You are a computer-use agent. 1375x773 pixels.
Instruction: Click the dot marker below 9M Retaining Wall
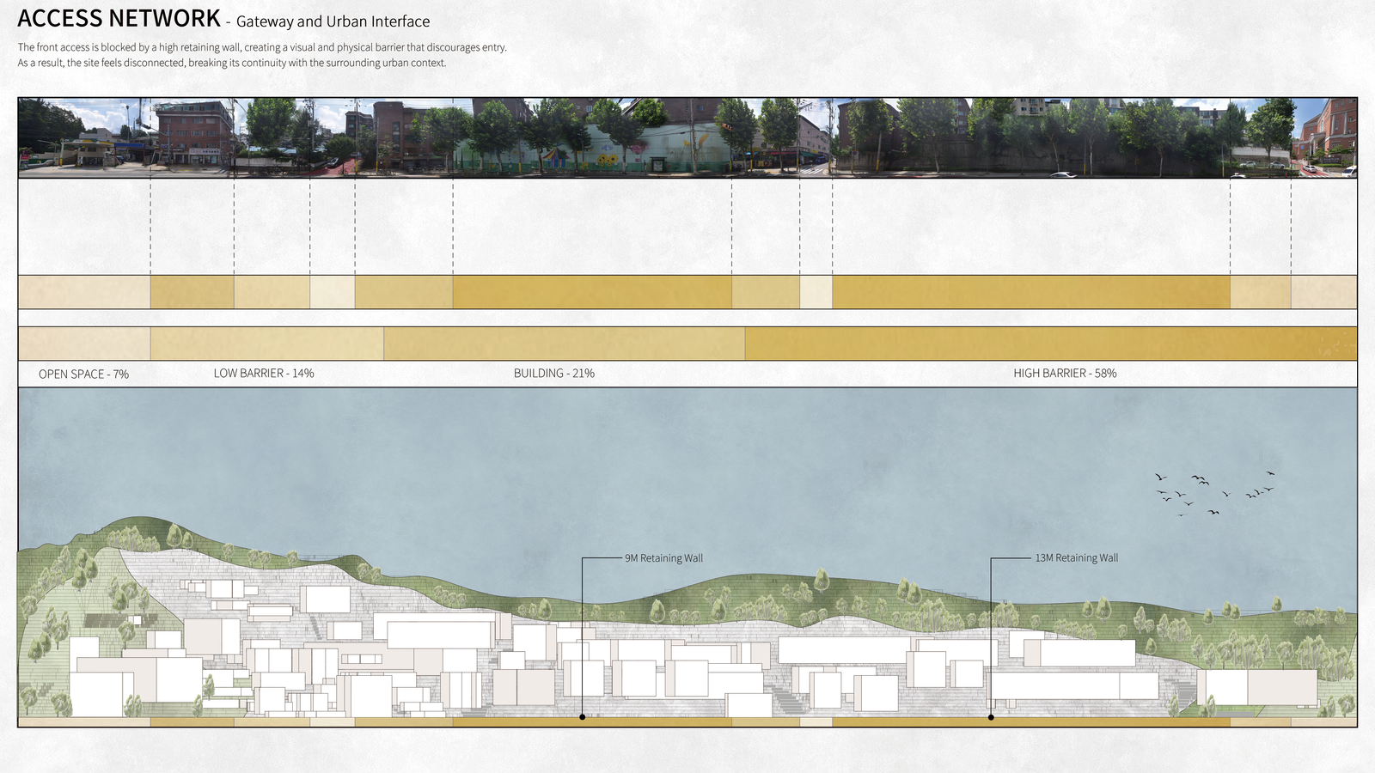583,716
